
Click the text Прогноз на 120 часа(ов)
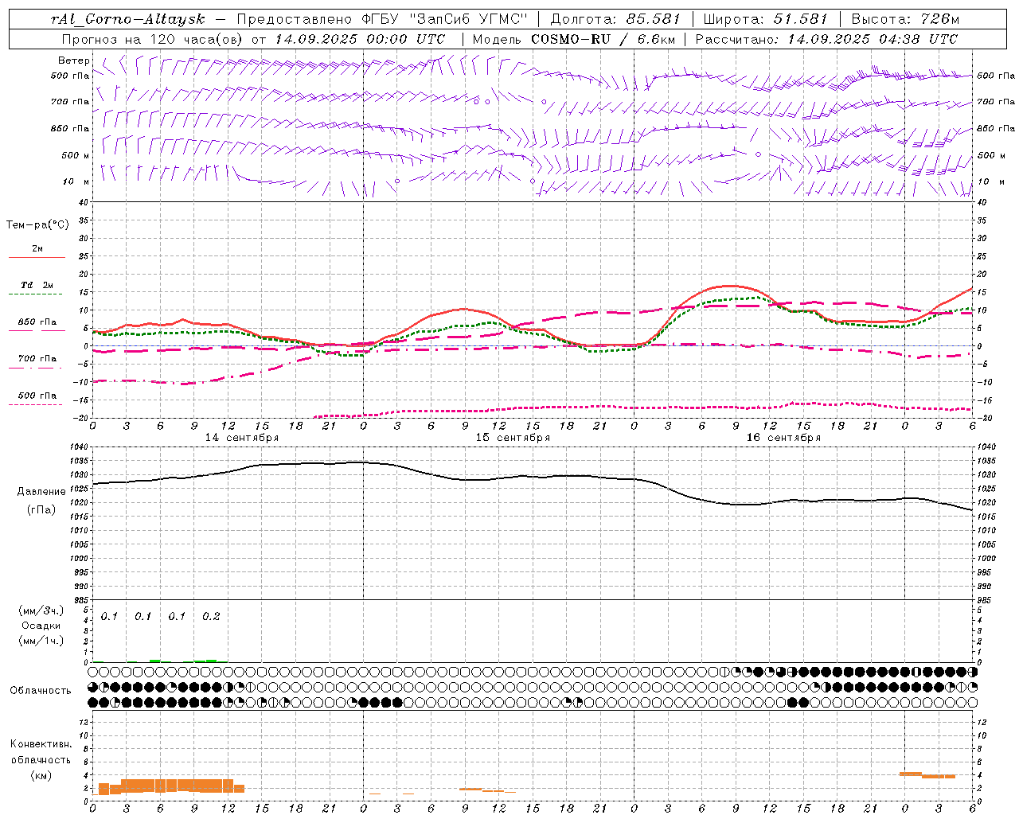click(153, 39)
